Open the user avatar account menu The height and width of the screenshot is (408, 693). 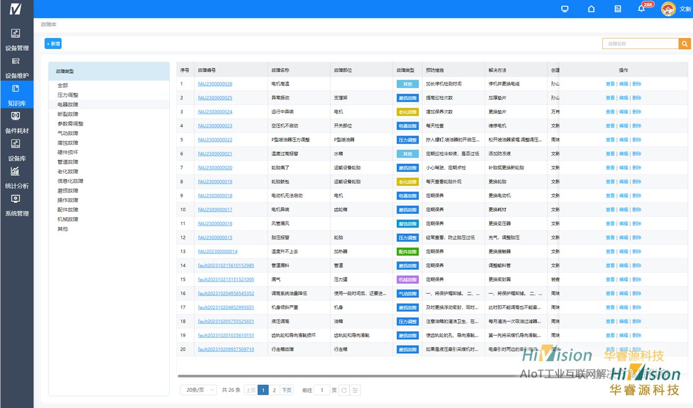(x=668, y=9)
